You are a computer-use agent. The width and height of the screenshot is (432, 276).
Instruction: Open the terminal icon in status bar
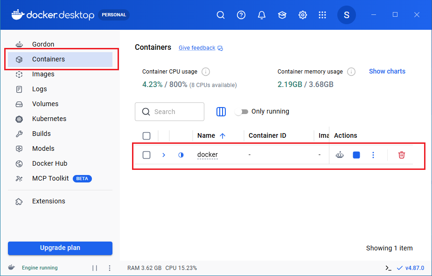[x=388, y=268]
